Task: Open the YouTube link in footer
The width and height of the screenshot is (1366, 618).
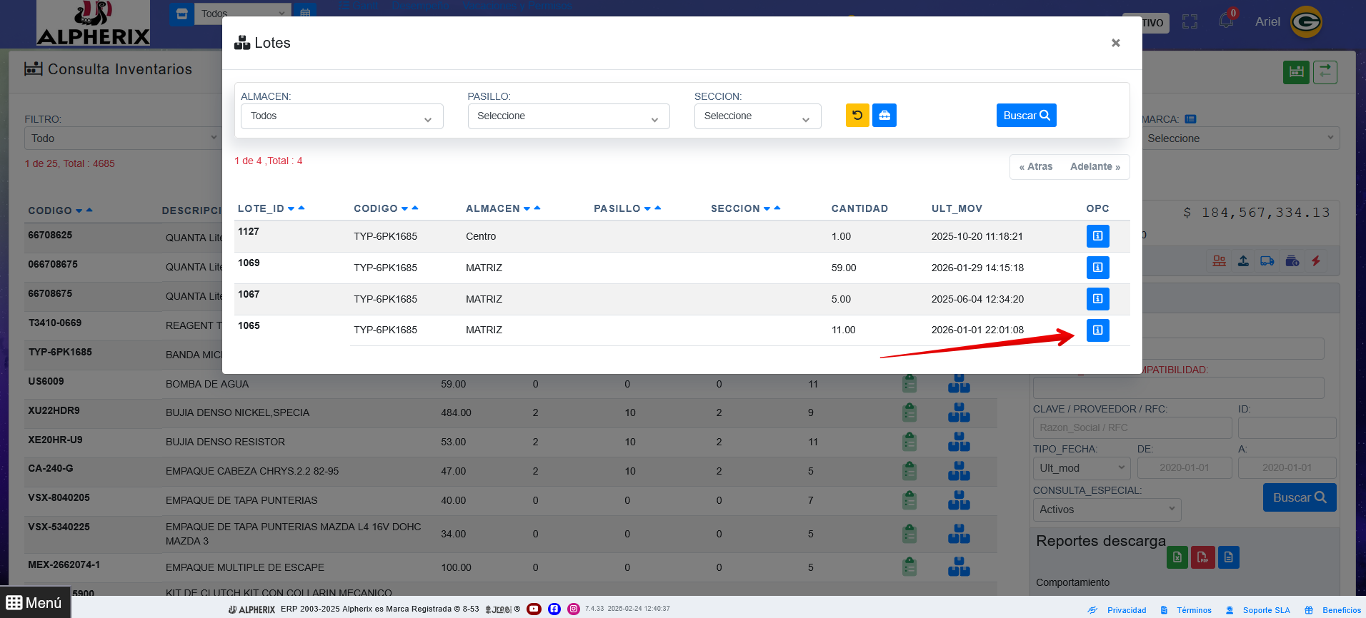Action: point(534,609)
